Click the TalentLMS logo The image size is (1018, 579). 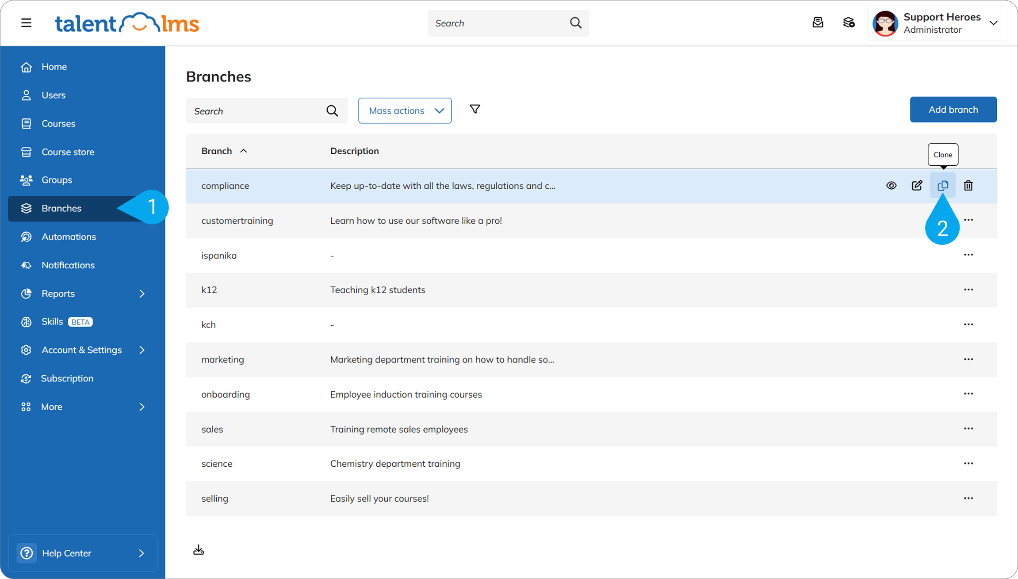[x=127, y=23]
